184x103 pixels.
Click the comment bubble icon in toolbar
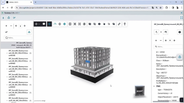click(44, 24)
